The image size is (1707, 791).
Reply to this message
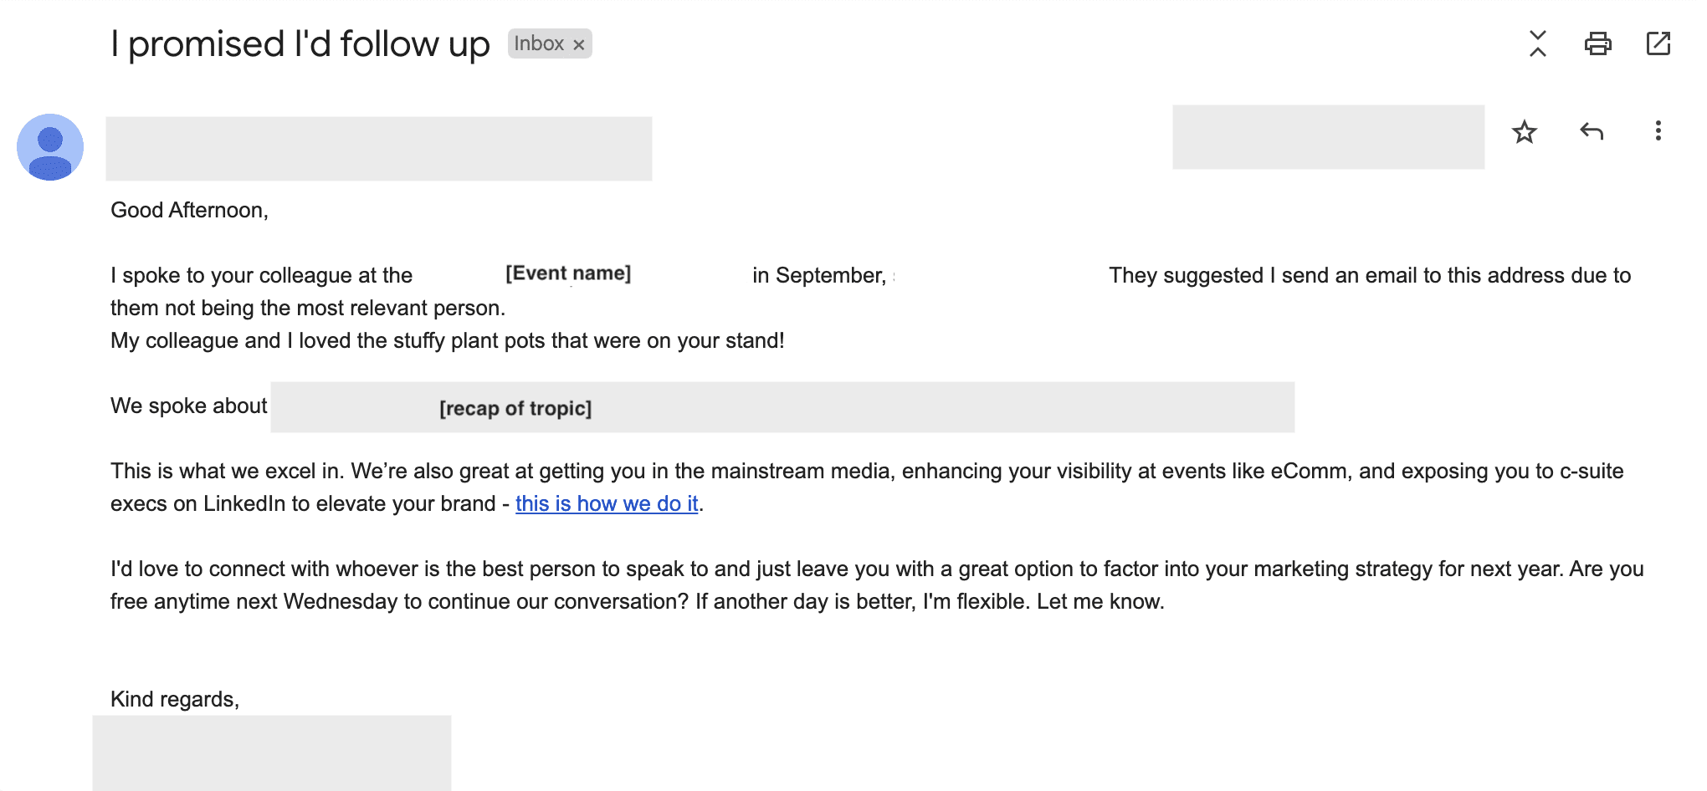pos(1592,132)
